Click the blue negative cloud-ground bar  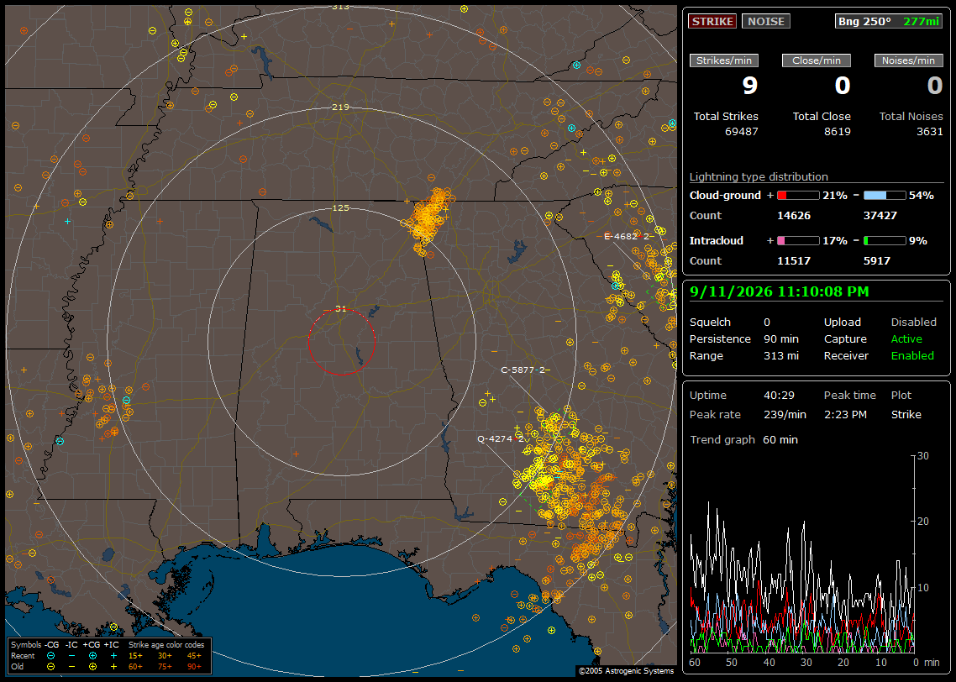click(885, 196)
